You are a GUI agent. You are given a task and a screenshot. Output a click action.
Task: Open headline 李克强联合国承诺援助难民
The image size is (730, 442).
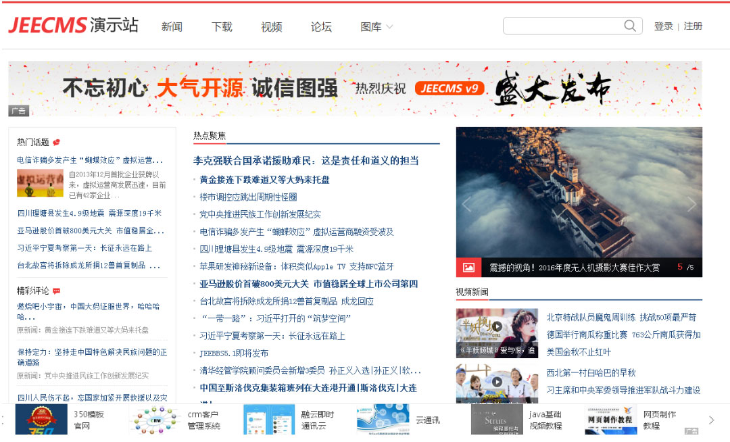pyautogui.click(x=306, y=161)
